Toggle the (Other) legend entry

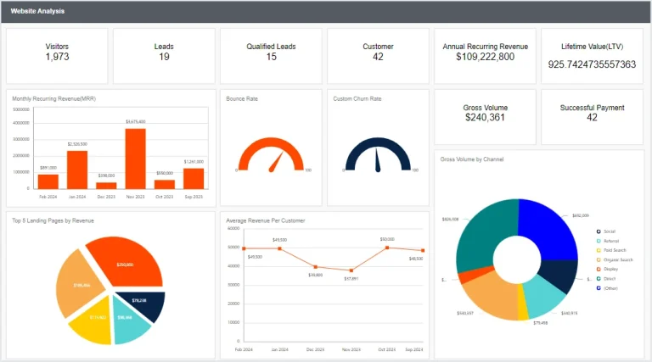607,288
